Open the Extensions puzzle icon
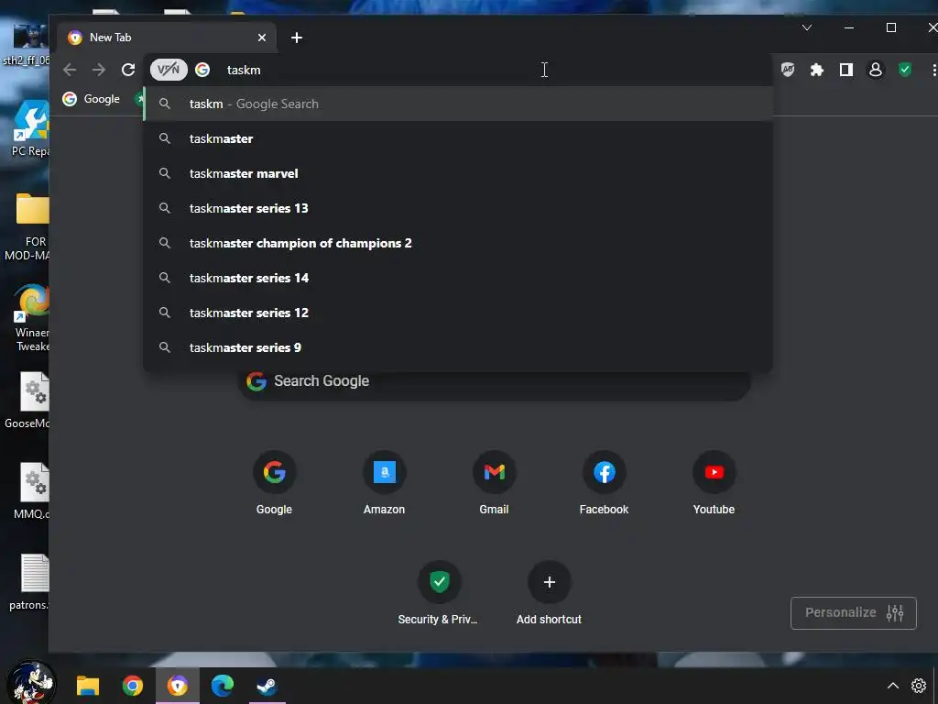 (816, 70)
